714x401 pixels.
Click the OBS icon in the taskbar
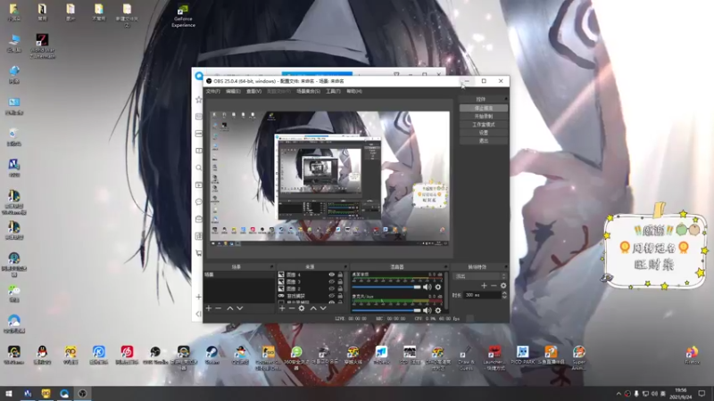pyautogui.click(x=82, y=393)
